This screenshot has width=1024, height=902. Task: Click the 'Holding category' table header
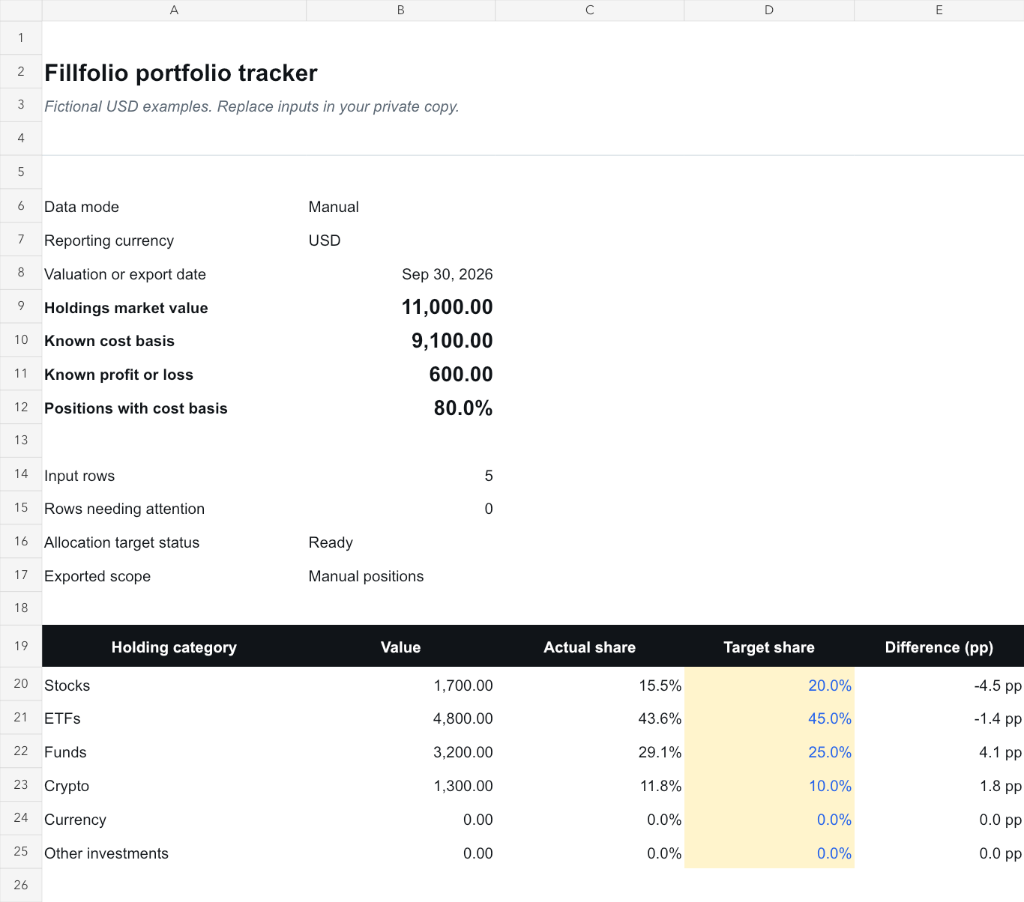(x=174, y=647)
